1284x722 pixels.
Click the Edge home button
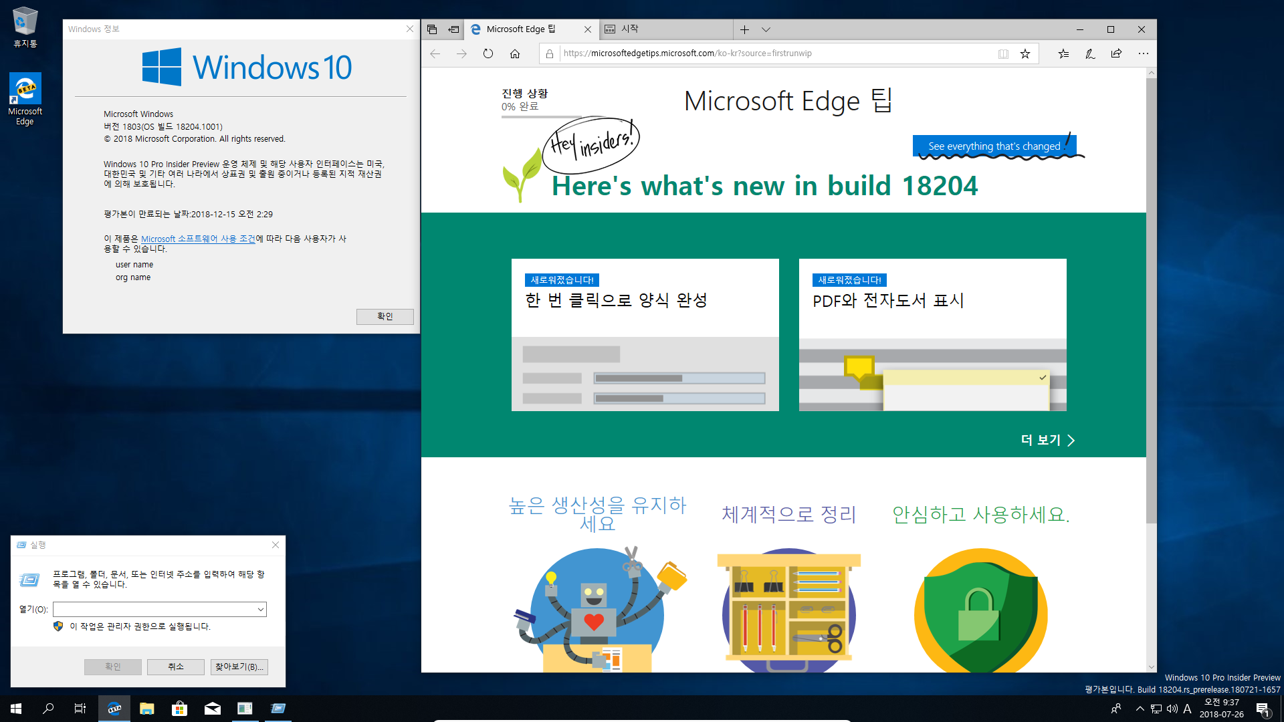click(516, 53)
